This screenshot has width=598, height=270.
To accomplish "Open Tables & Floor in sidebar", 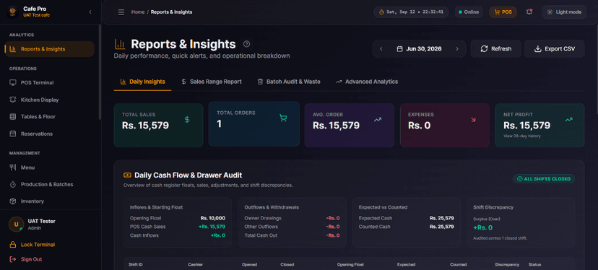I will (x=50, y=117).
